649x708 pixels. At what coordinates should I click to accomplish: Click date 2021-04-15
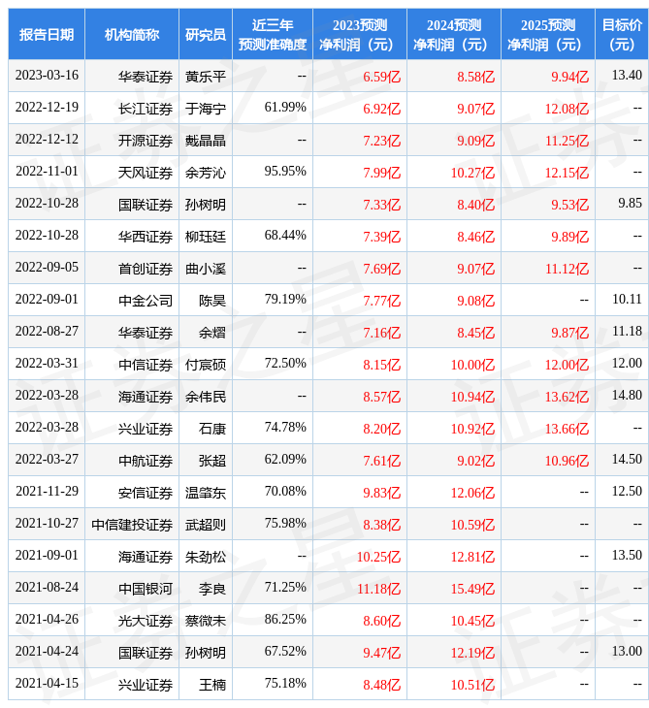47,684
